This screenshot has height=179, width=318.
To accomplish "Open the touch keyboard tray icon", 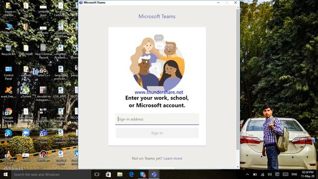I will click(285, 175).
